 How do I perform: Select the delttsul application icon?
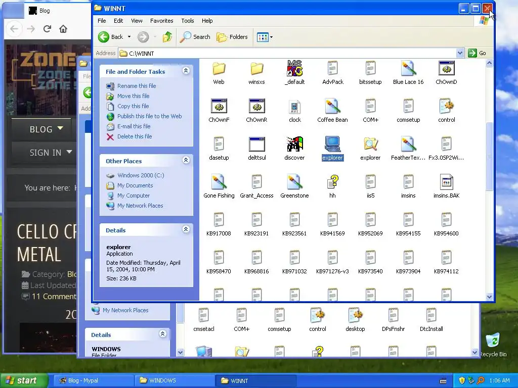coord(256,149)
